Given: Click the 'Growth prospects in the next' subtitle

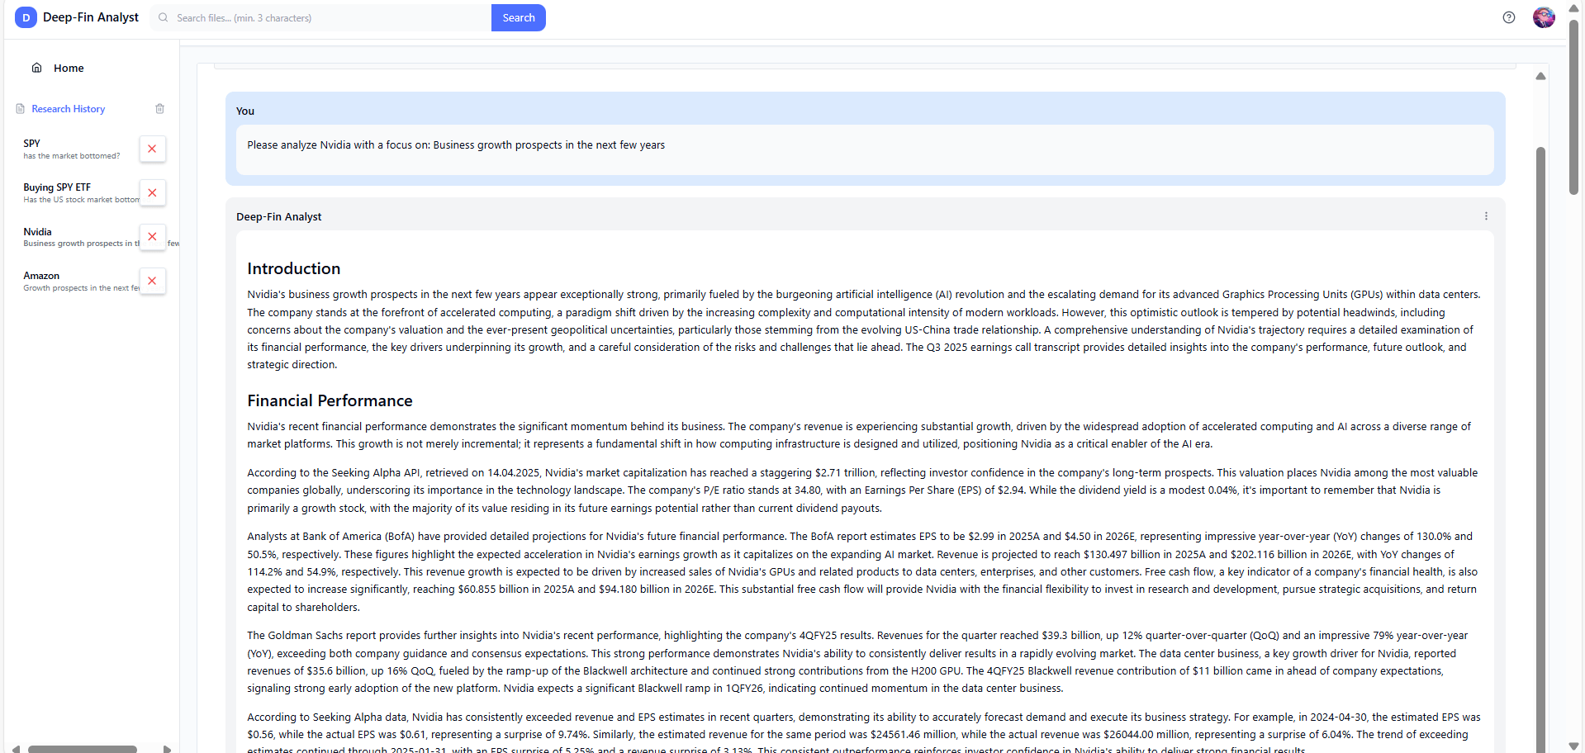Looking at the screenshot, I should tap(81, 288).
